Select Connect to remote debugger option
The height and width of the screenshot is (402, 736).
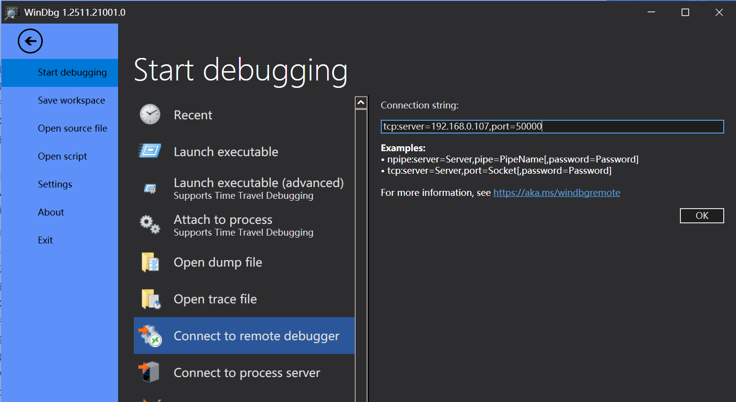[244, 336]
